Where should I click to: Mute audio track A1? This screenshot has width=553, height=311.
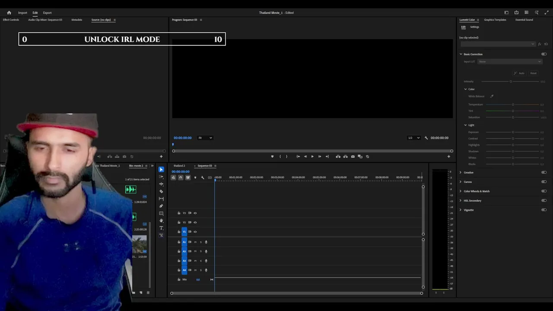coord(195,242)
